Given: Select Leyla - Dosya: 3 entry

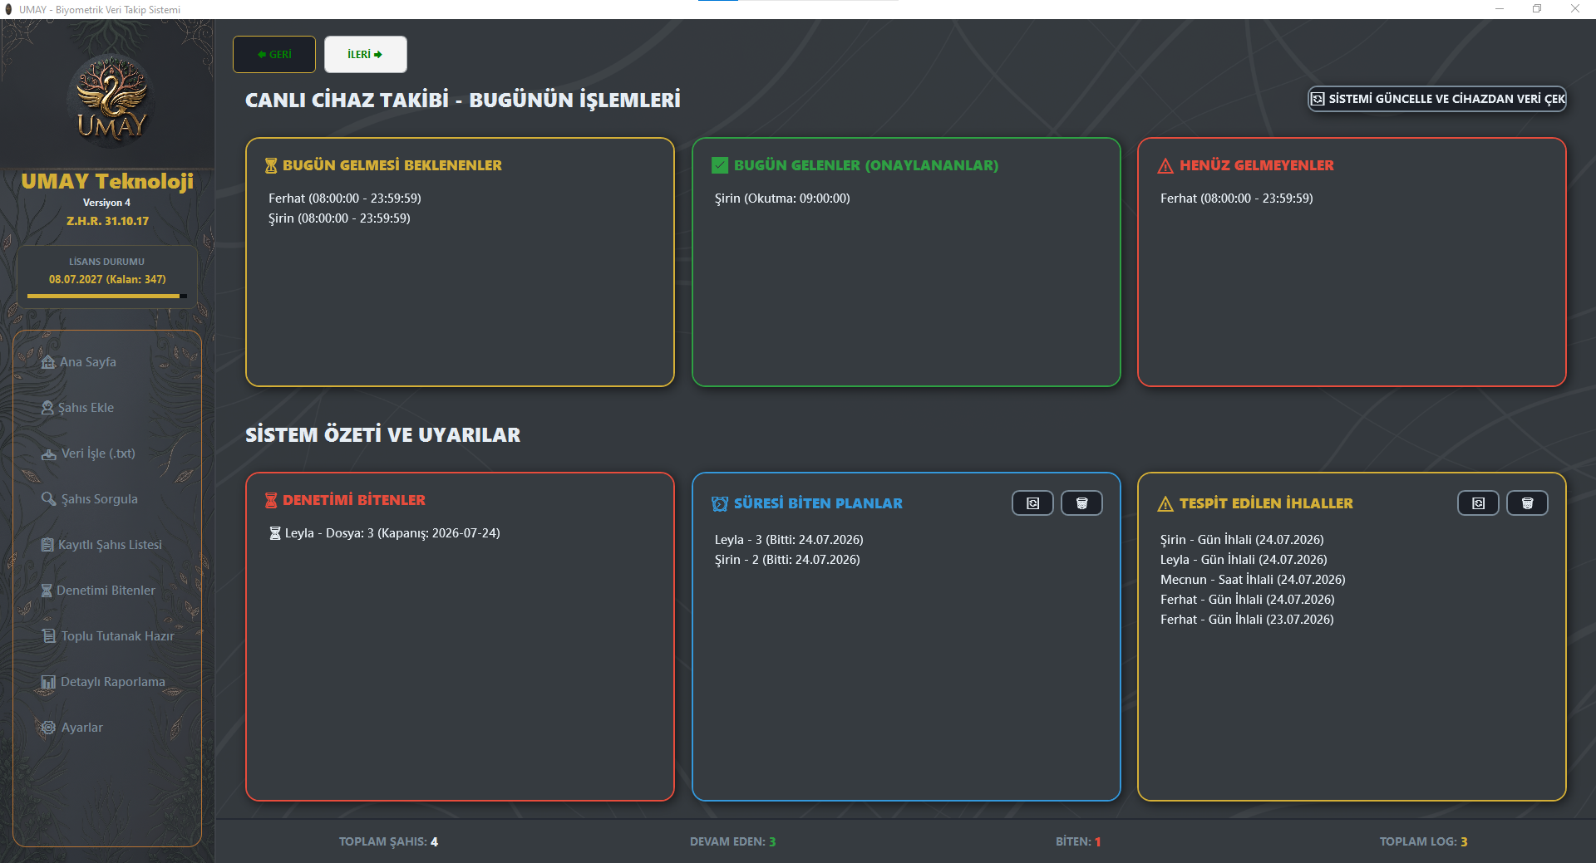Looking at the screenshot, I should coord(385,533).
